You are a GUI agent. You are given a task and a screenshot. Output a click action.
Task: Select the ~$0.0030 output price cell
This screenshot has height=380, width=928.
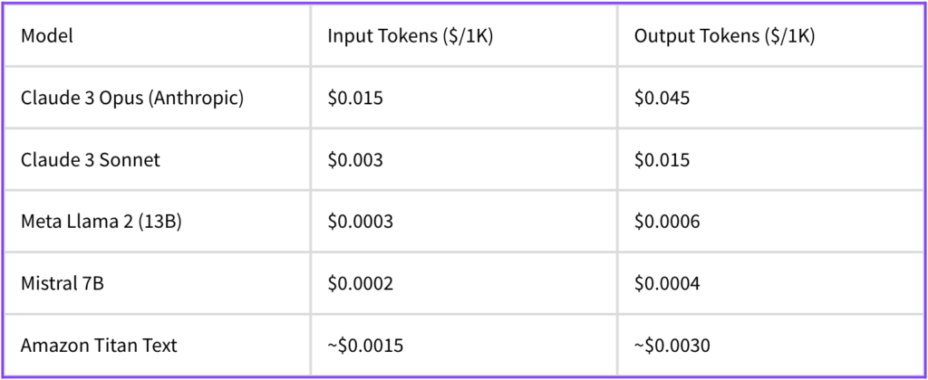coord(672,347)
